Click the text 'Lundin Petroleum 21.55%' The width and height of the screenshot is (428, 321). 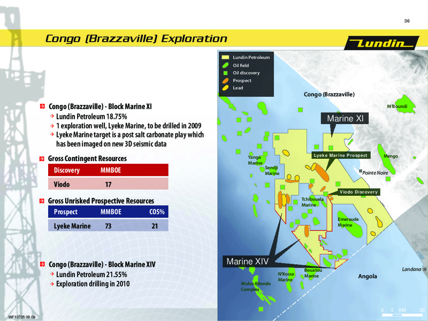[91, 274]
